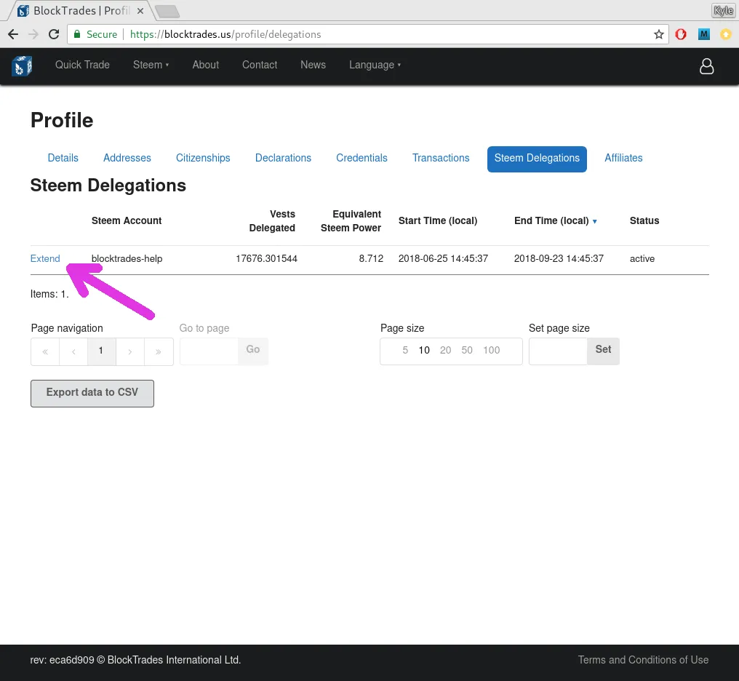Viewport: 739px width, 681px height.
Task: Open the red Opera-style extension icon
Action: click(681, 34)
